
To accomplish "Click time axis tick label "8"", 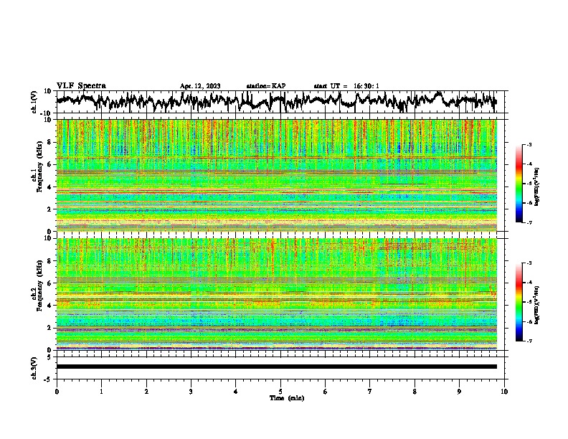I will (x=415, y=392).
